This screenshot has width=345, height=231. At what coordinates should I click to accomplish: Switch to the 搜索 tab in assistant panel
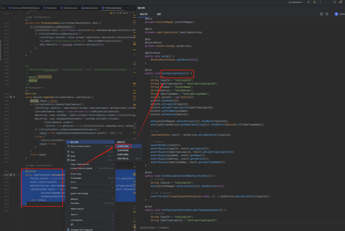[159, 14]
